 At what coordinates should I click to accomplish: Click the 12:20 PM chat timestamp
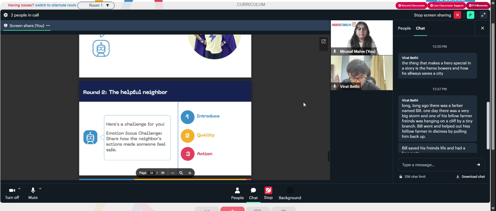[439, 47]
